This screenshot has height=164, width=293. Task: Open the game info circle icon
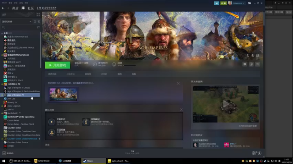251,64
